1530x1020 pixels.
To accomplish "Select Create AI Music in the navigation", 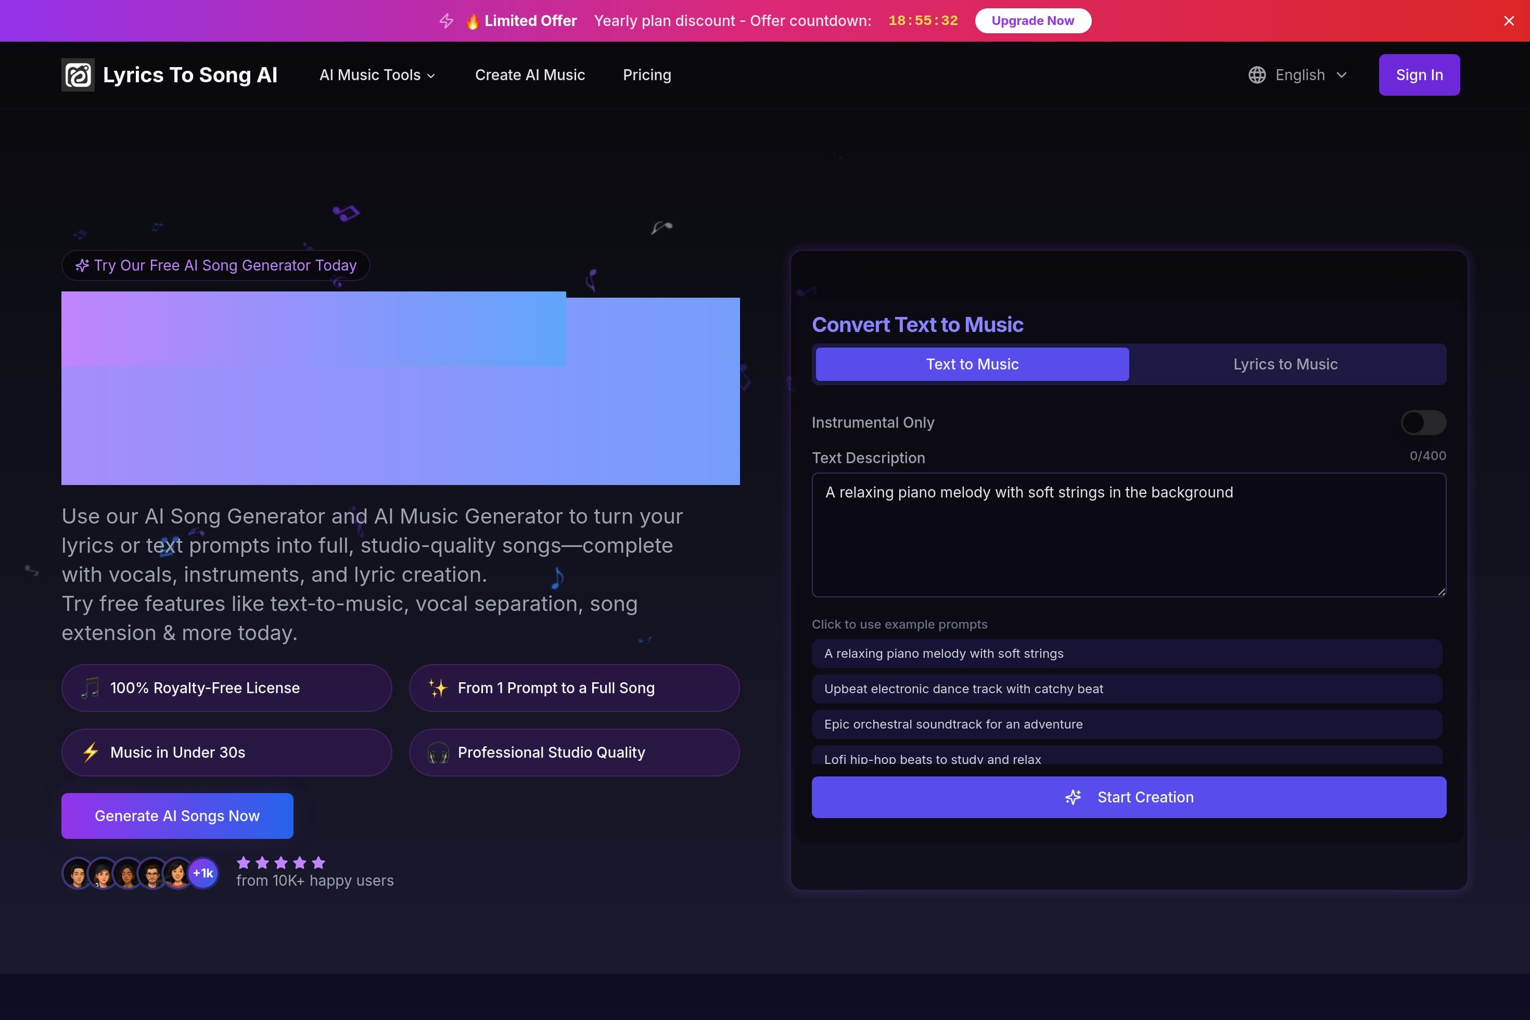I will tap(530, 75).
